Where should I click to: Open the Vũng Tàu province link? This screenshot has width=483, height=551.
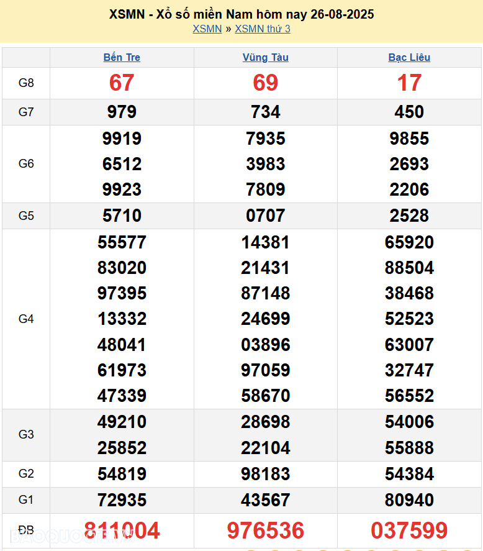coord(265,57)
